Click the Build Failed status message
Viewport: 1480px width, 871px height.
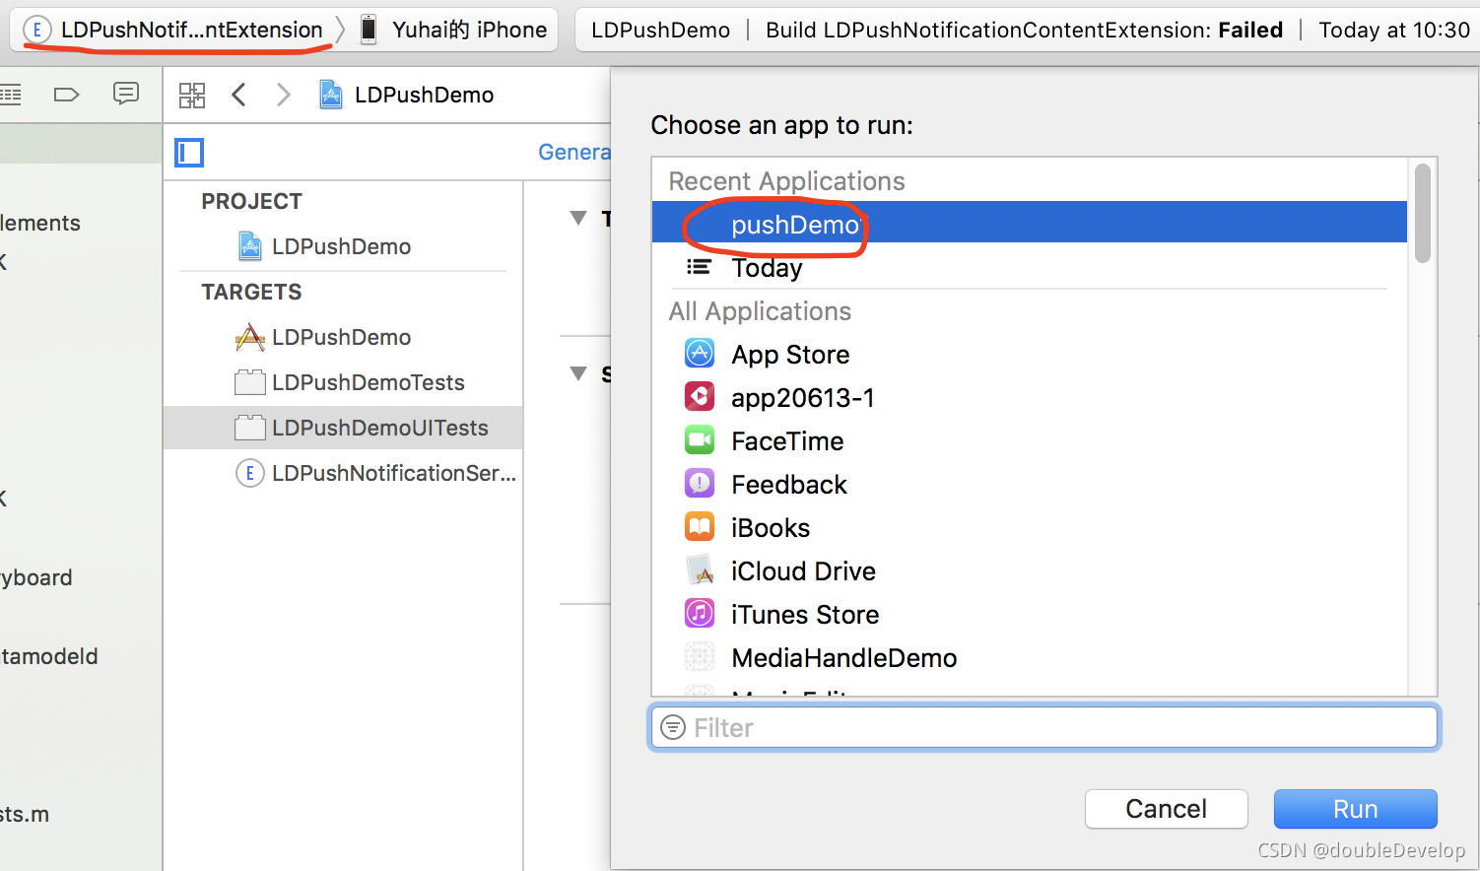click(1024, 30)
